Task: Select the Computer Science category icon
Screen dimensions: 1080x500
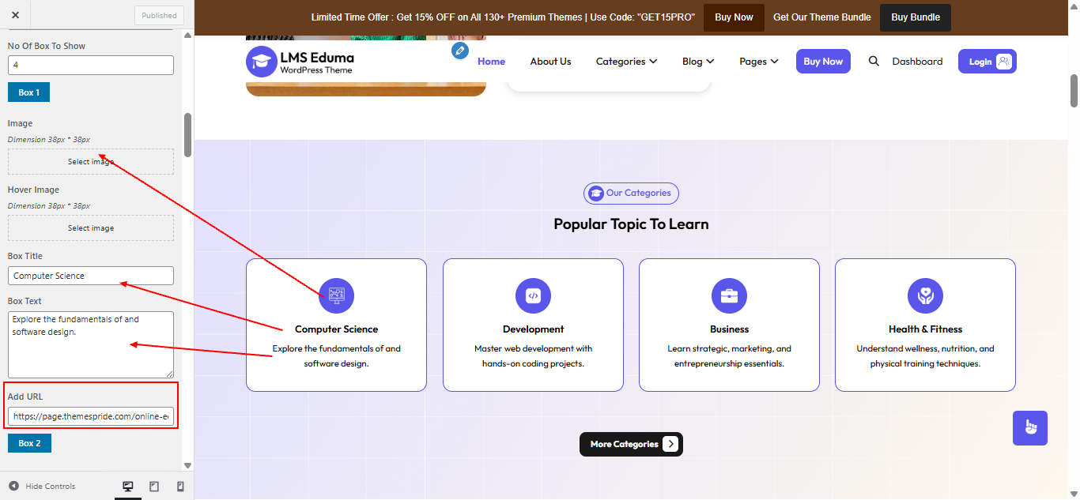Action: tap(336, 295)
